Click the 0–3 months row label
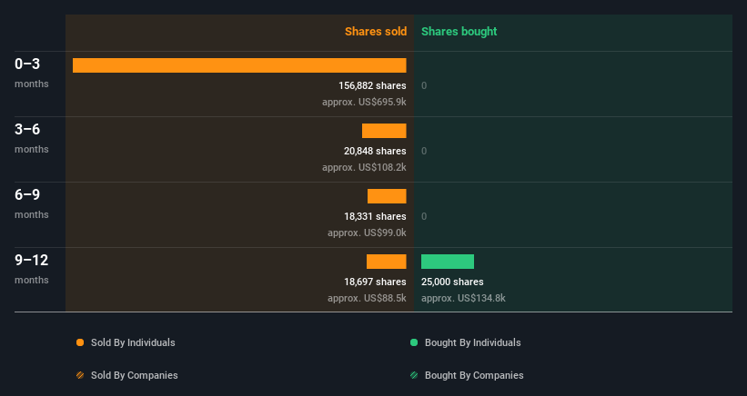The height and width of the screenshot is (396, 747). pyautogui.click(x=32, y=73)
